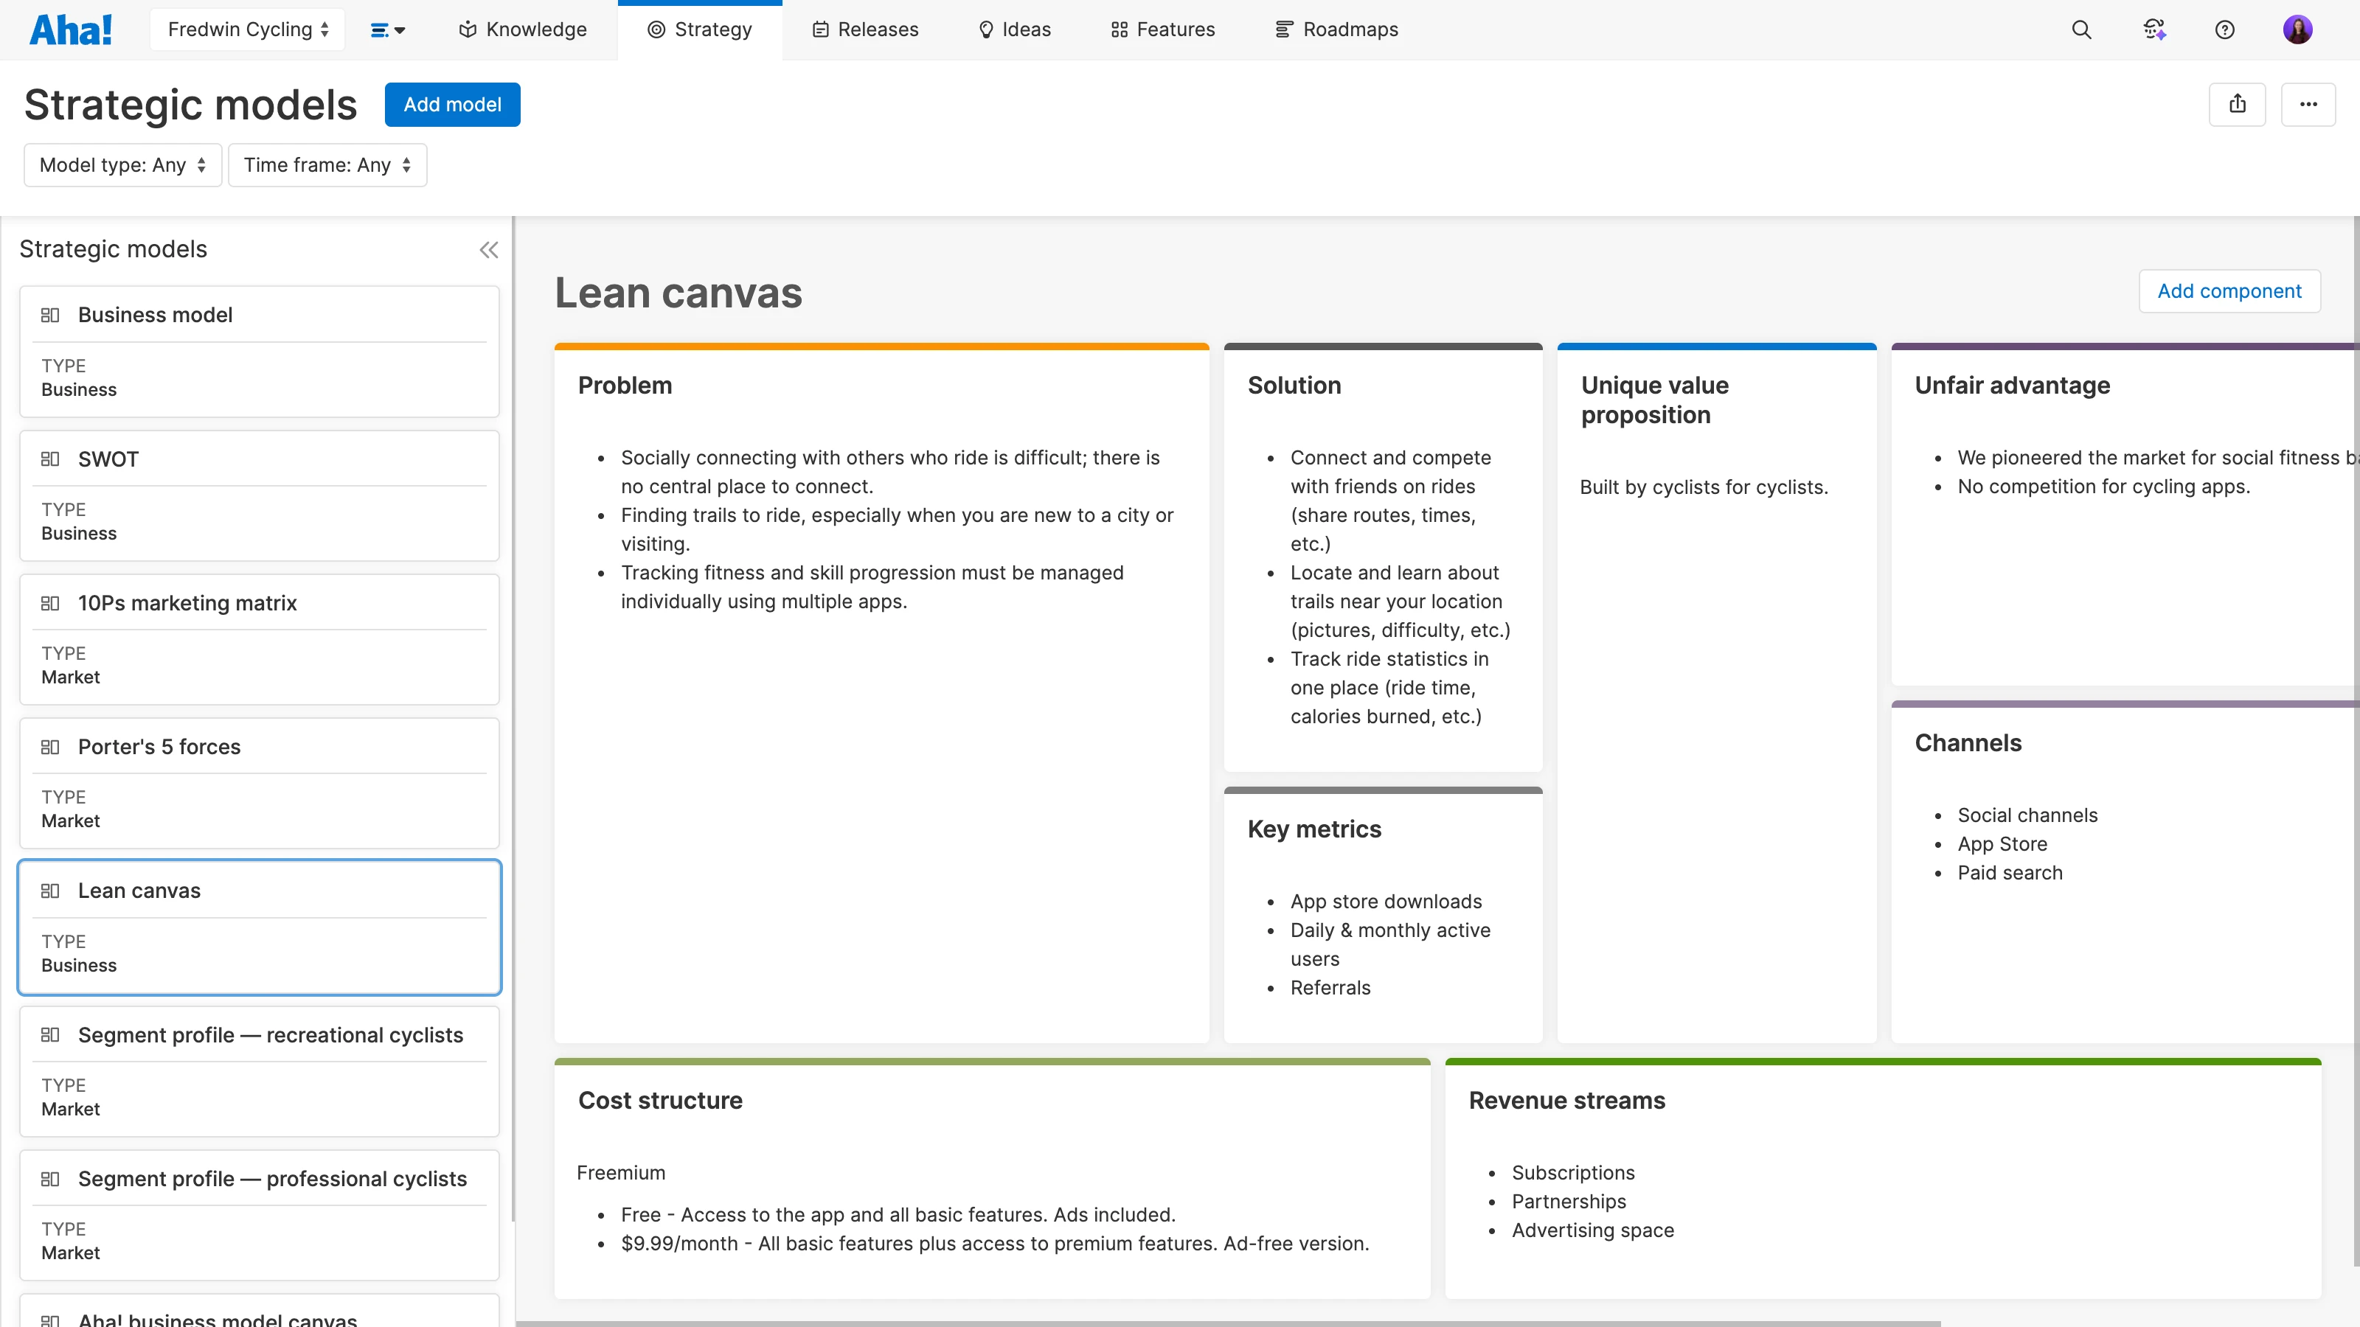Select the Business model card title
This screenshot has height=1327, width=2360.
155,315
